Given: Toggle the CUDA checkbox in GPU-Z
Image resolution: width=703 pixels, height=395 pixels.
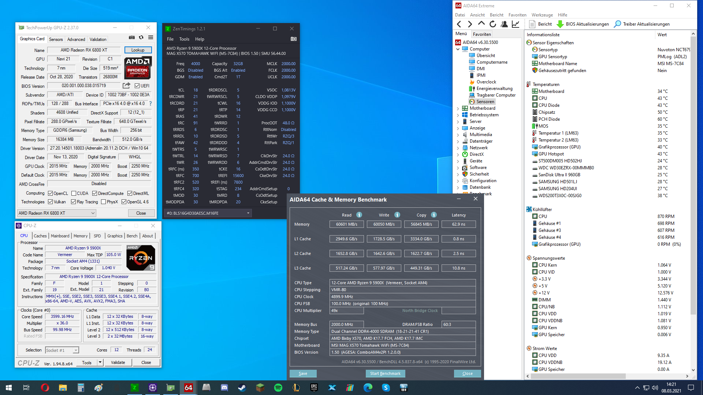Looking at the screenshot, I should 74,193.
